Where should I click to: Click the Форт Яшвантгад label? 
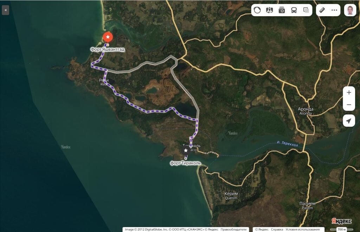click(x=108, y=49)
